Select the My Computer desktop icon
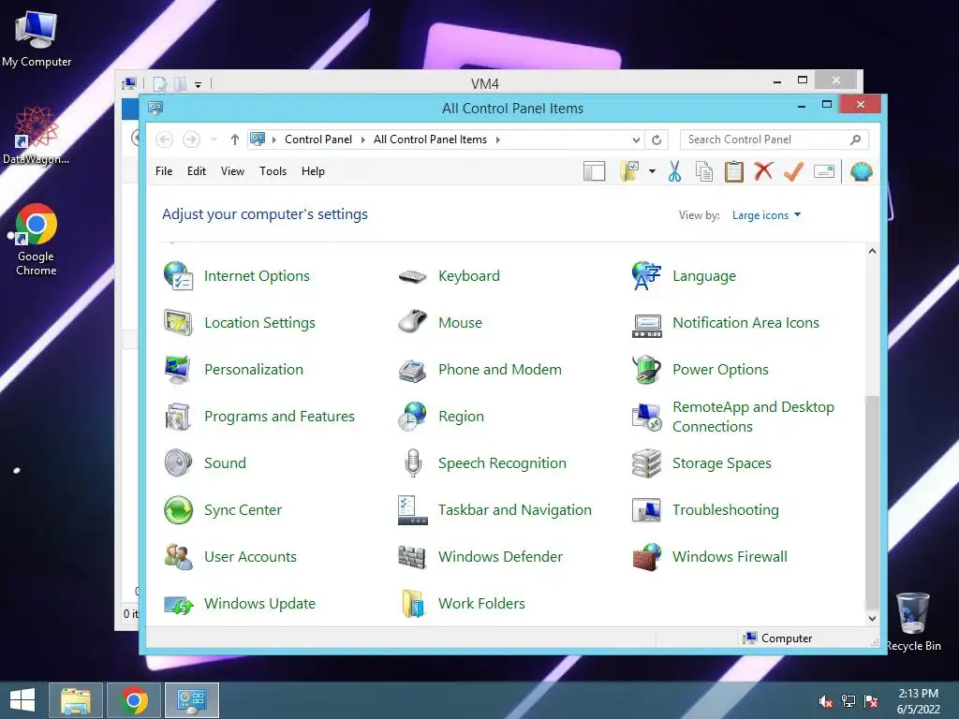 pyautogui.click(x=37, y=38)
